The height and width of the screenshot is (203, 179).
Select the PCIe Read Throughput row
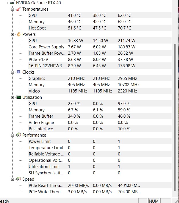46,186
